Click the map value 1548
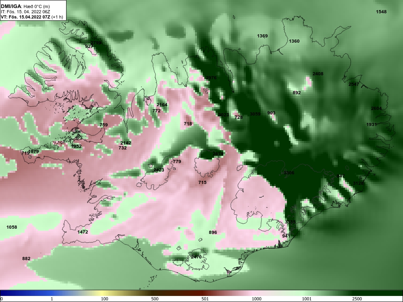The width and height of the screenshot is (403, 302). coord(381,12)
